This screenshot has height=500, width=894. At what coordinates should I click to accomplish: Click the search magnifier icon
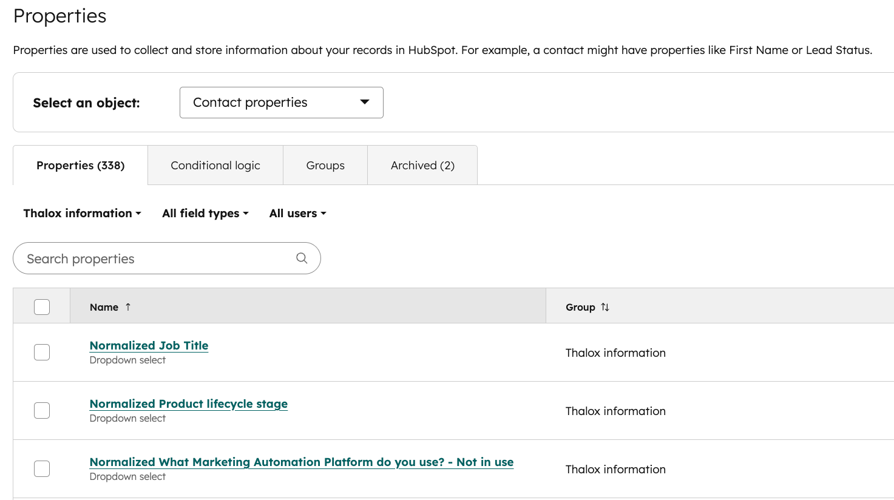(302, 258)
